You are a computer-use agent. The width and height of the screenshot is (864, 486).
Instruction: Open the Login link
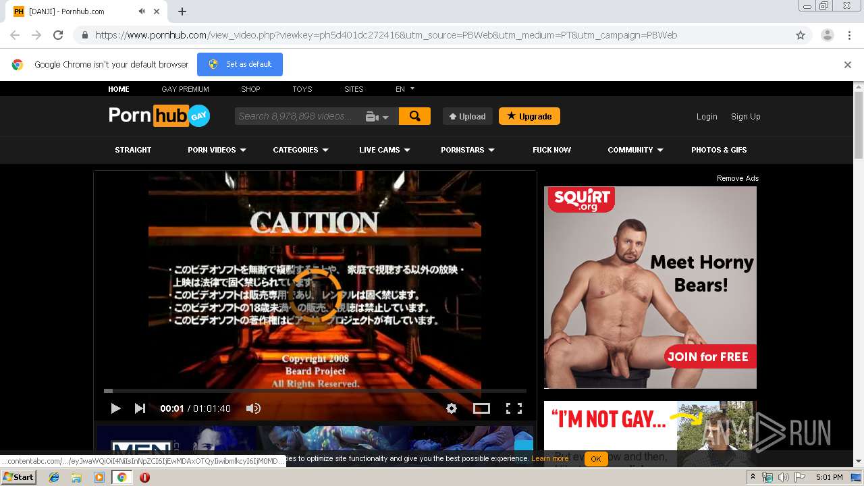point(707,117)
